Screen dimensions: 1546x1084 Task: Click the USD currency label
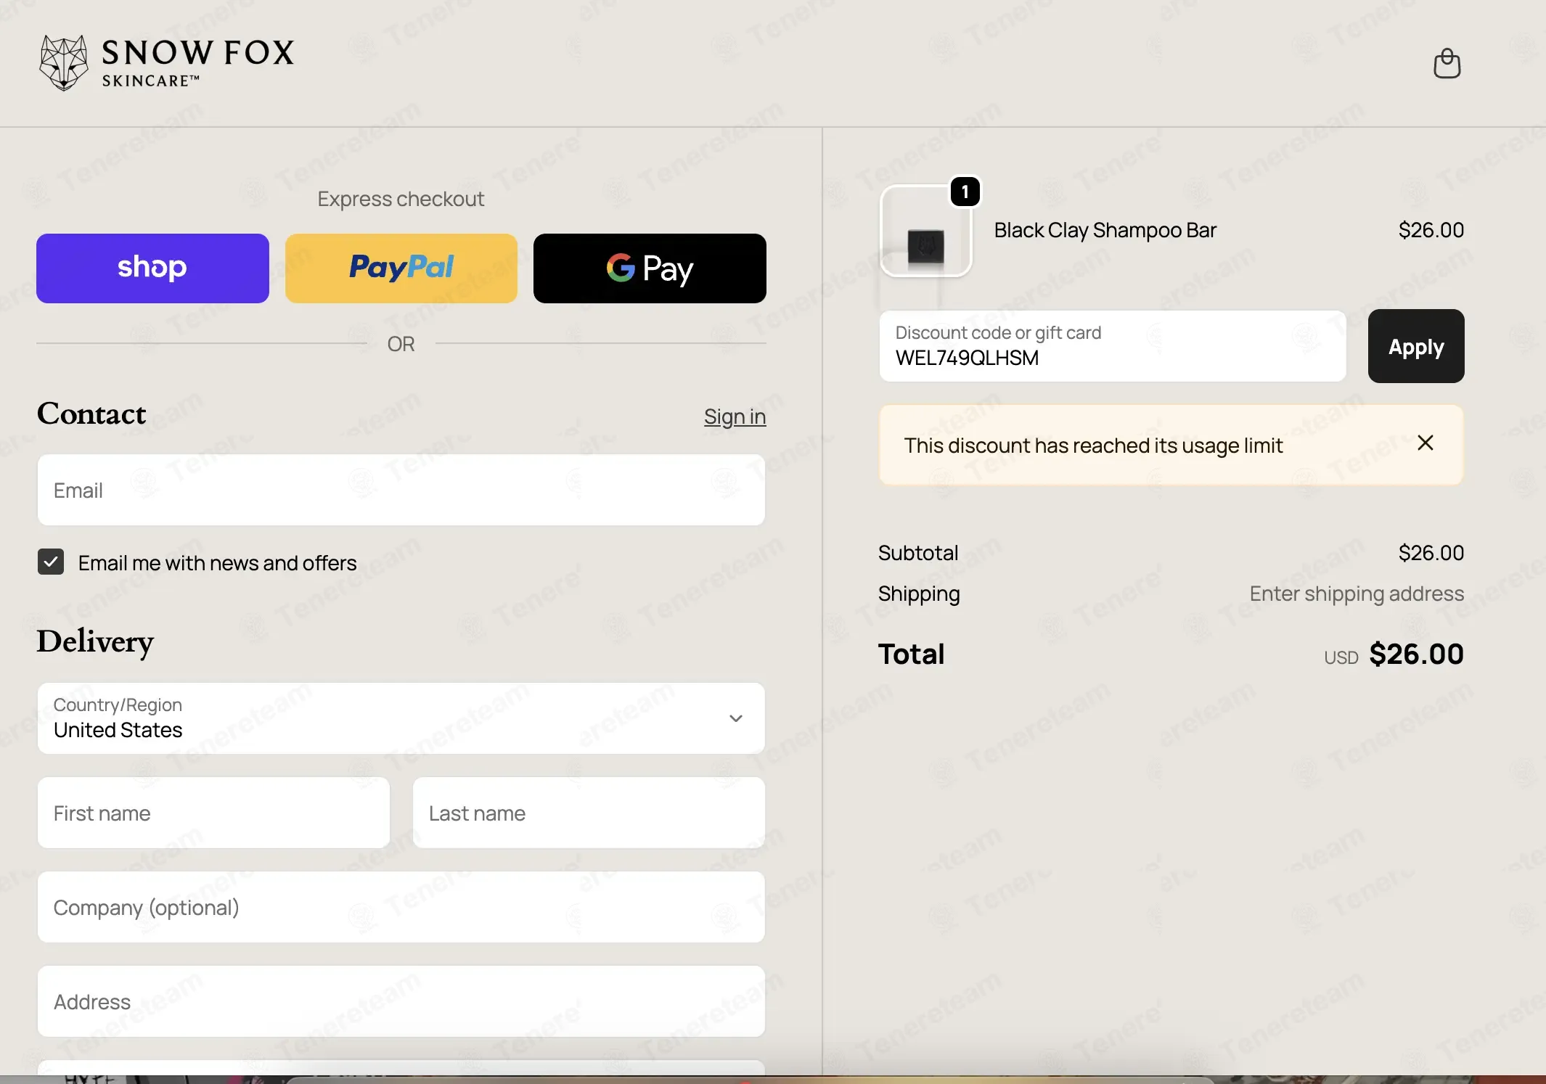1341,657
